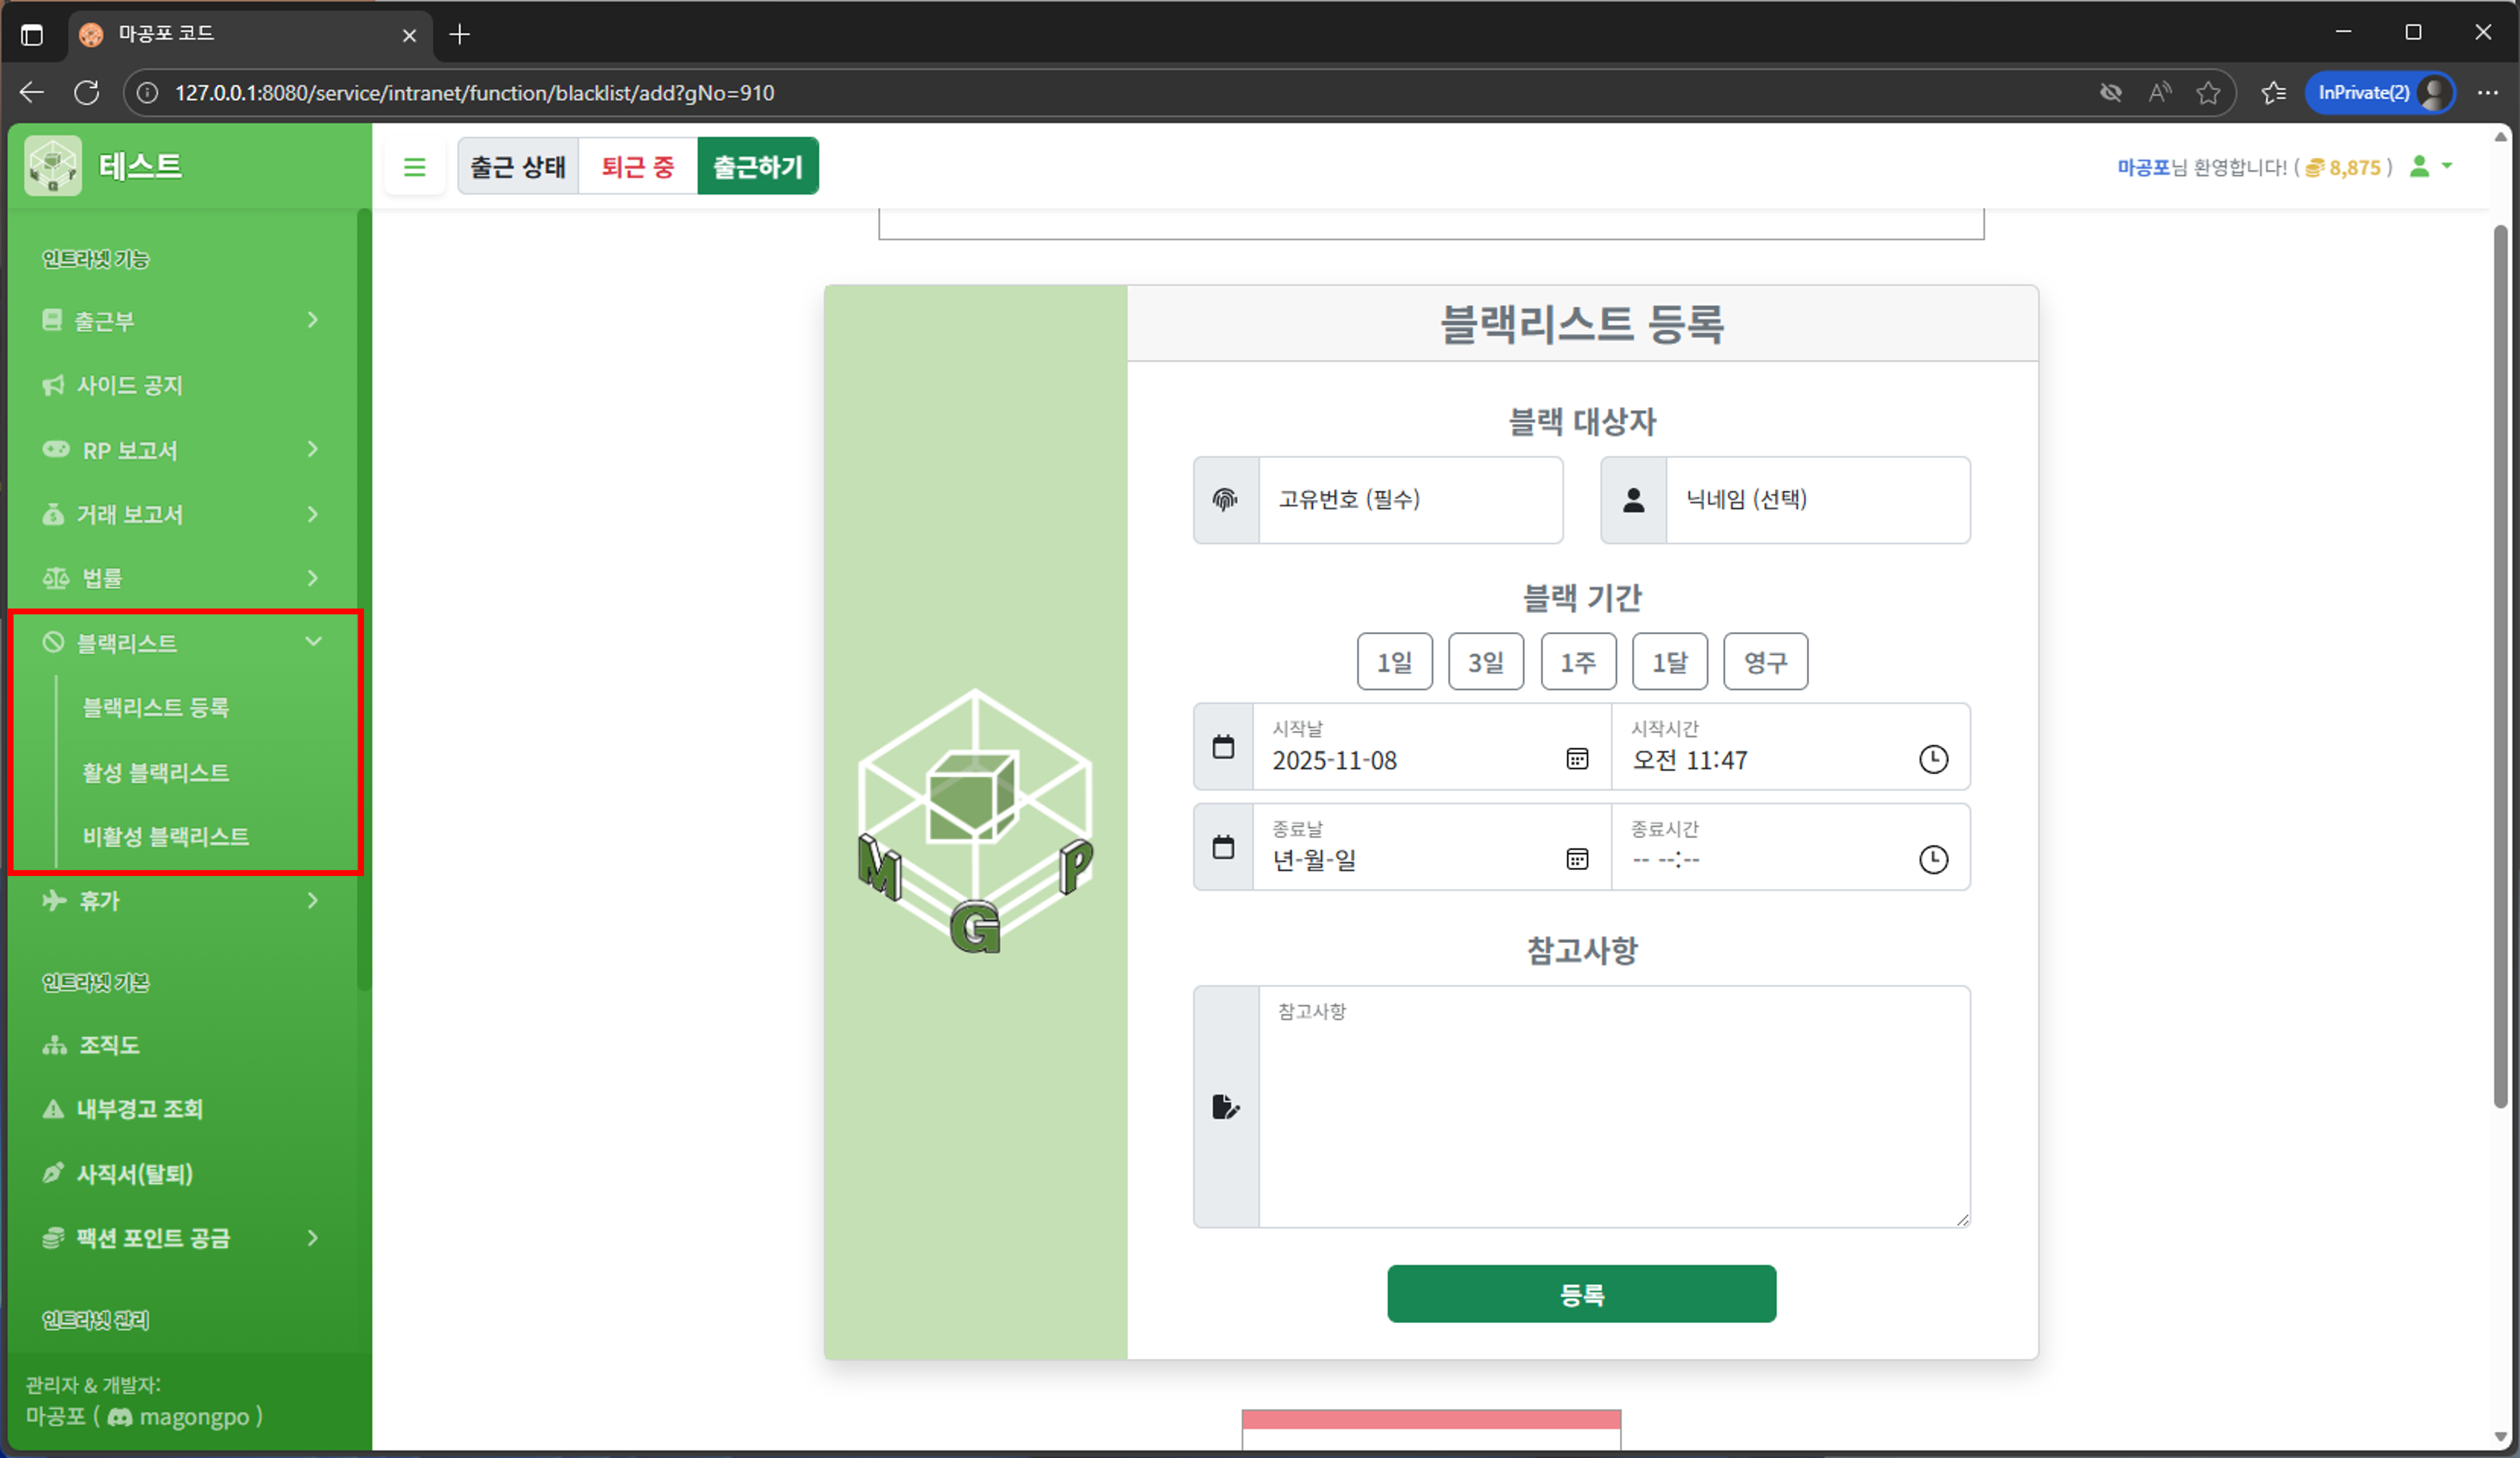This screenshot has height=1458, width=2520.
Task: Click the 조직도 organization chart icon
Action: pyautogui.click(x=54, y=1045)
